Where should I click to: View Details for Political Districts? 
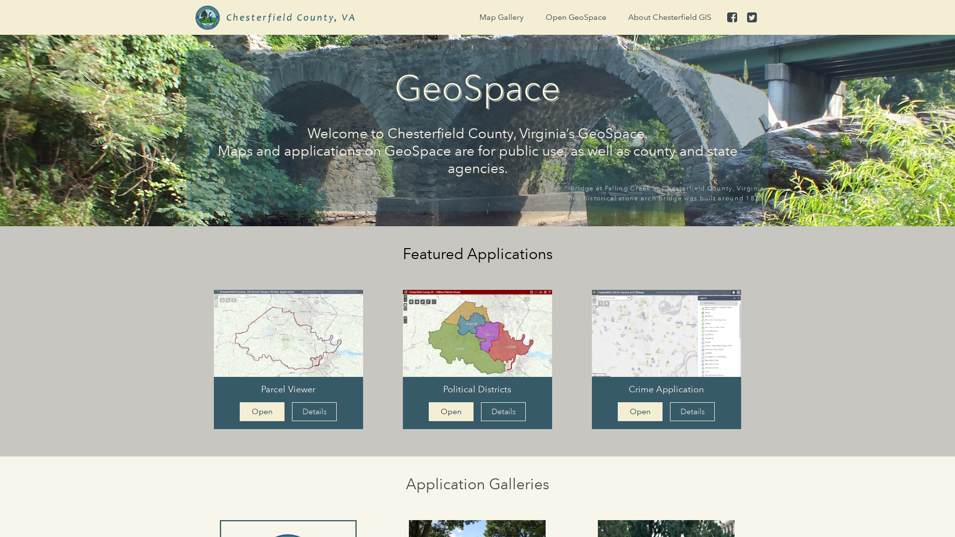(x=503, y=412)
